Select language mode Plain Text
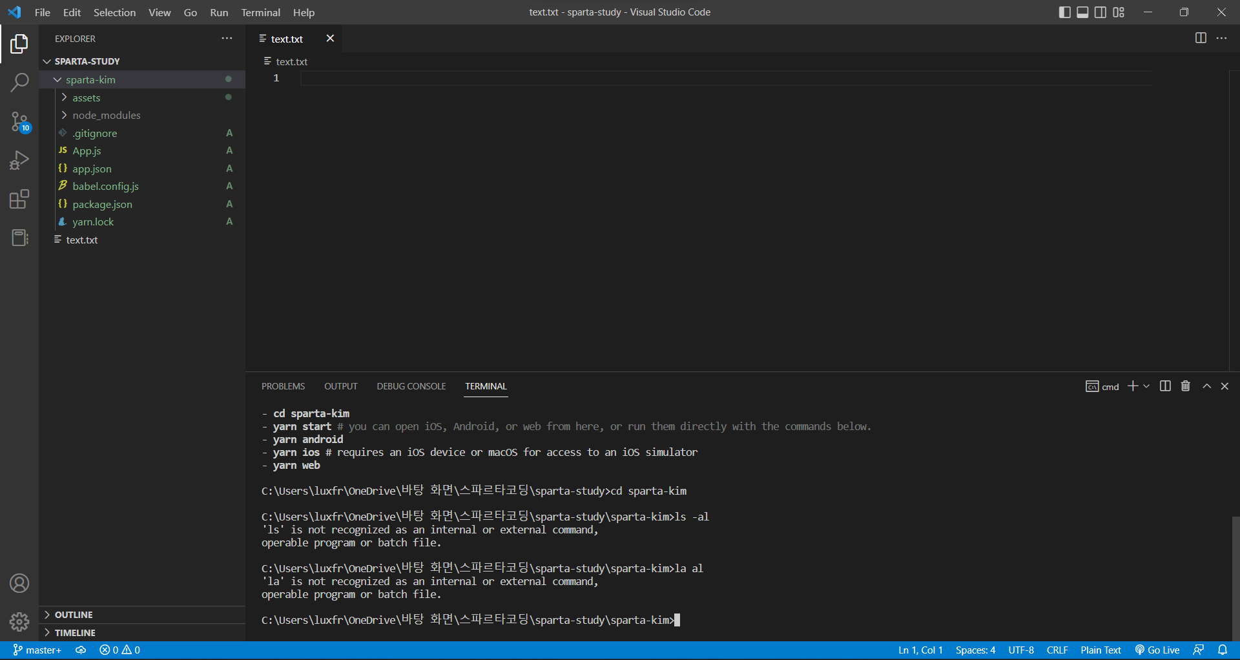This screenshot has width=1240, height=660. click(1100, 650)
